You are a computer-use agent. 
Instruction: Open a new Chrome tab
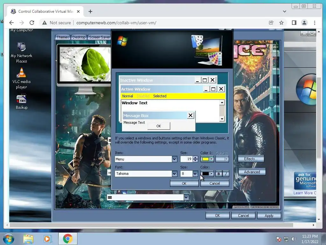90,11
